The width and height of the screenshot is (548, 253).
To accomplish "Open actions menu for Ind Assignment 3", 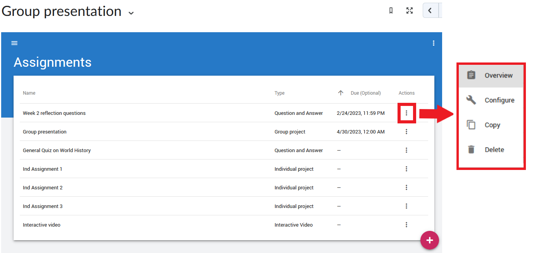I will point(406,206).
